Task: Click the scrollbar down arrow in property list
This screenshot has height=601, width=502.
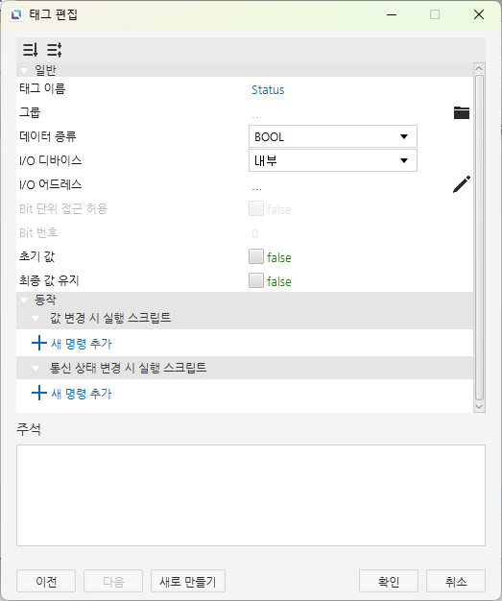Action: pos(479,407)
